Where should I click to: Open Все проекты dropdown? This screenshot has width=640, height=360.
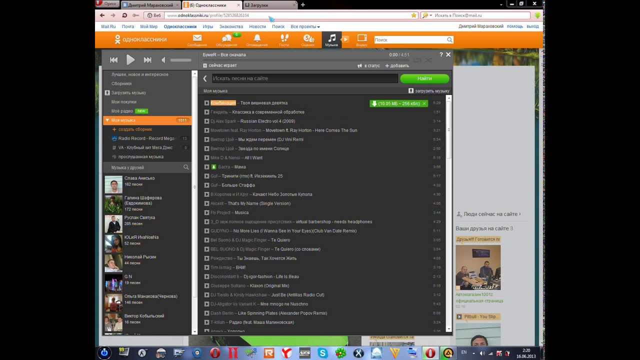[x=305, y=26]
